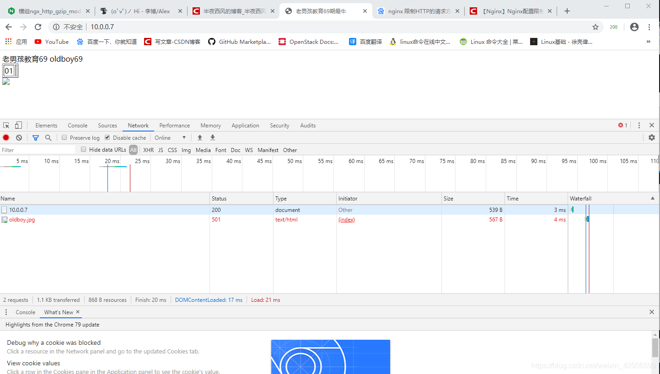Switch to the Performance tab

click(x=175, y=125)
